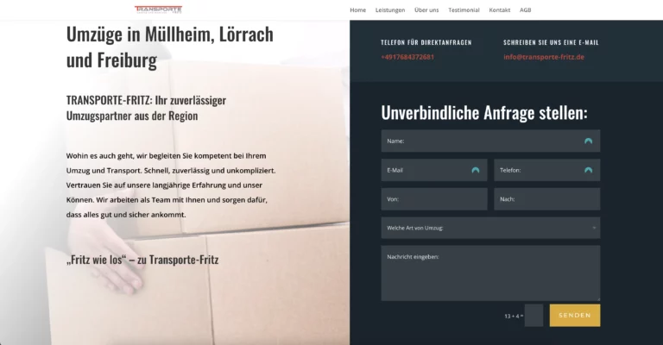Click the autofill icon in Telefon field
Viewport: 663px width, 345px height.
coord(588,170)
